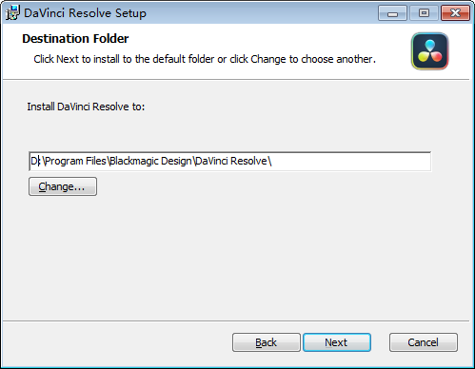Place cursor after the path's trailing backslash
The height and width of the screenshot is (369, 475).
coord(272,161)
